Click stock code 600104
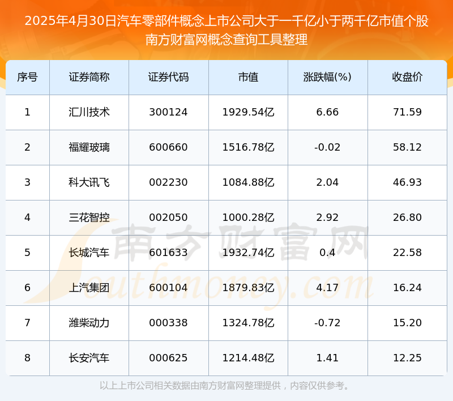 pyautogui.click(x=168, y=288)
